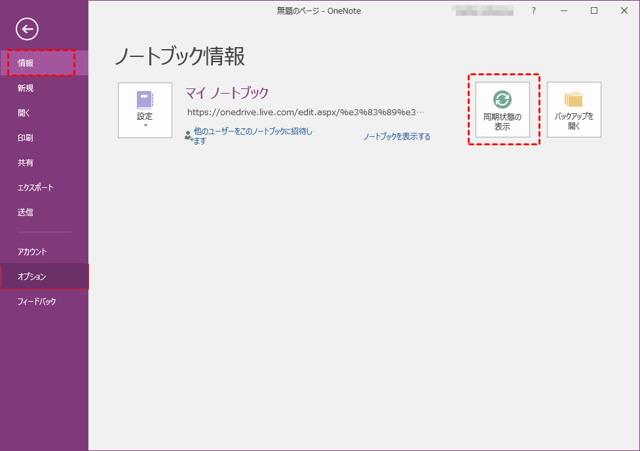Screen dimensions: 640x451
Task: Click the OneDrive notebook URL
Action: [305, 113]
